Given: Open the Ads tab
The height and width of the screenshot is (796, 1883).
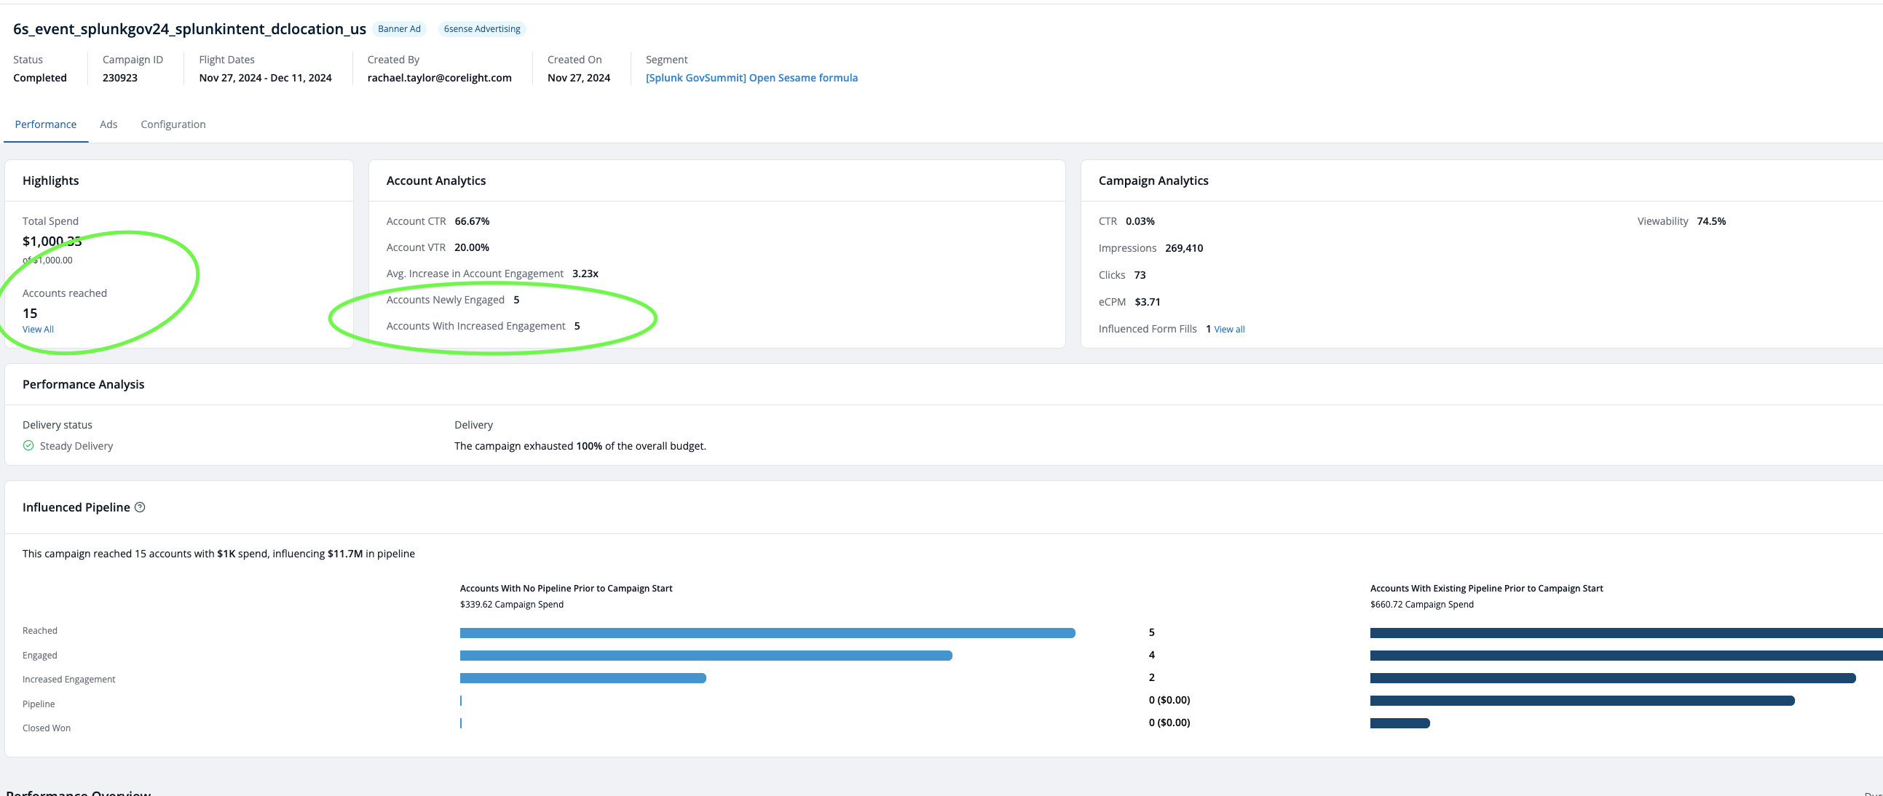Looking at the screenshot, I should click(x=108, y=124).
